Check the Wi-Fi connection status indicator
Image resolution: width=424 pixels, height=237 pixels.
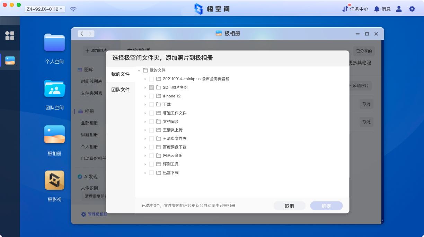73,9
